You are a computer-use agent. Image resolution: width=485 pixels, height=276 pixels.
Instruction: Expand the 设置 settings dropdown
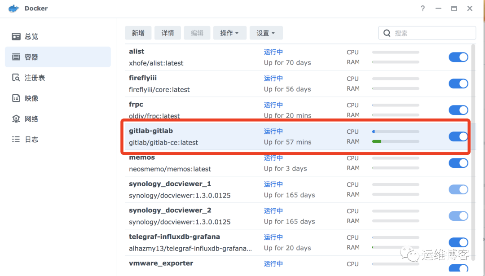point(266,33)
